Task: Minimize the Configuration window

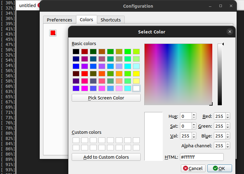Action: [210, 6]
